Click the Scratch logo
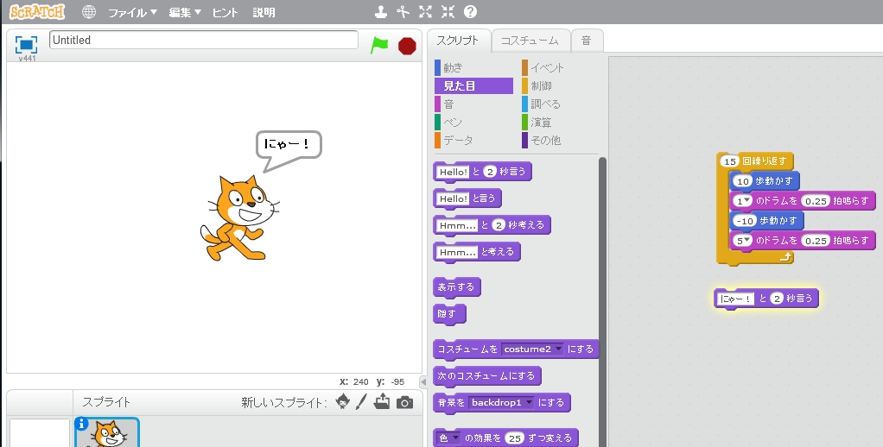Screen dimensions: 883x447 point(37,12)
